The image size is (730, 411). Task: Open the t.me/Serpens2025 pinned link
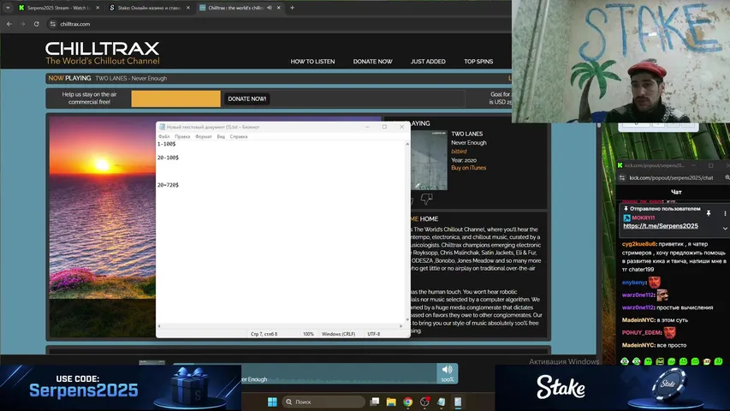661,226
